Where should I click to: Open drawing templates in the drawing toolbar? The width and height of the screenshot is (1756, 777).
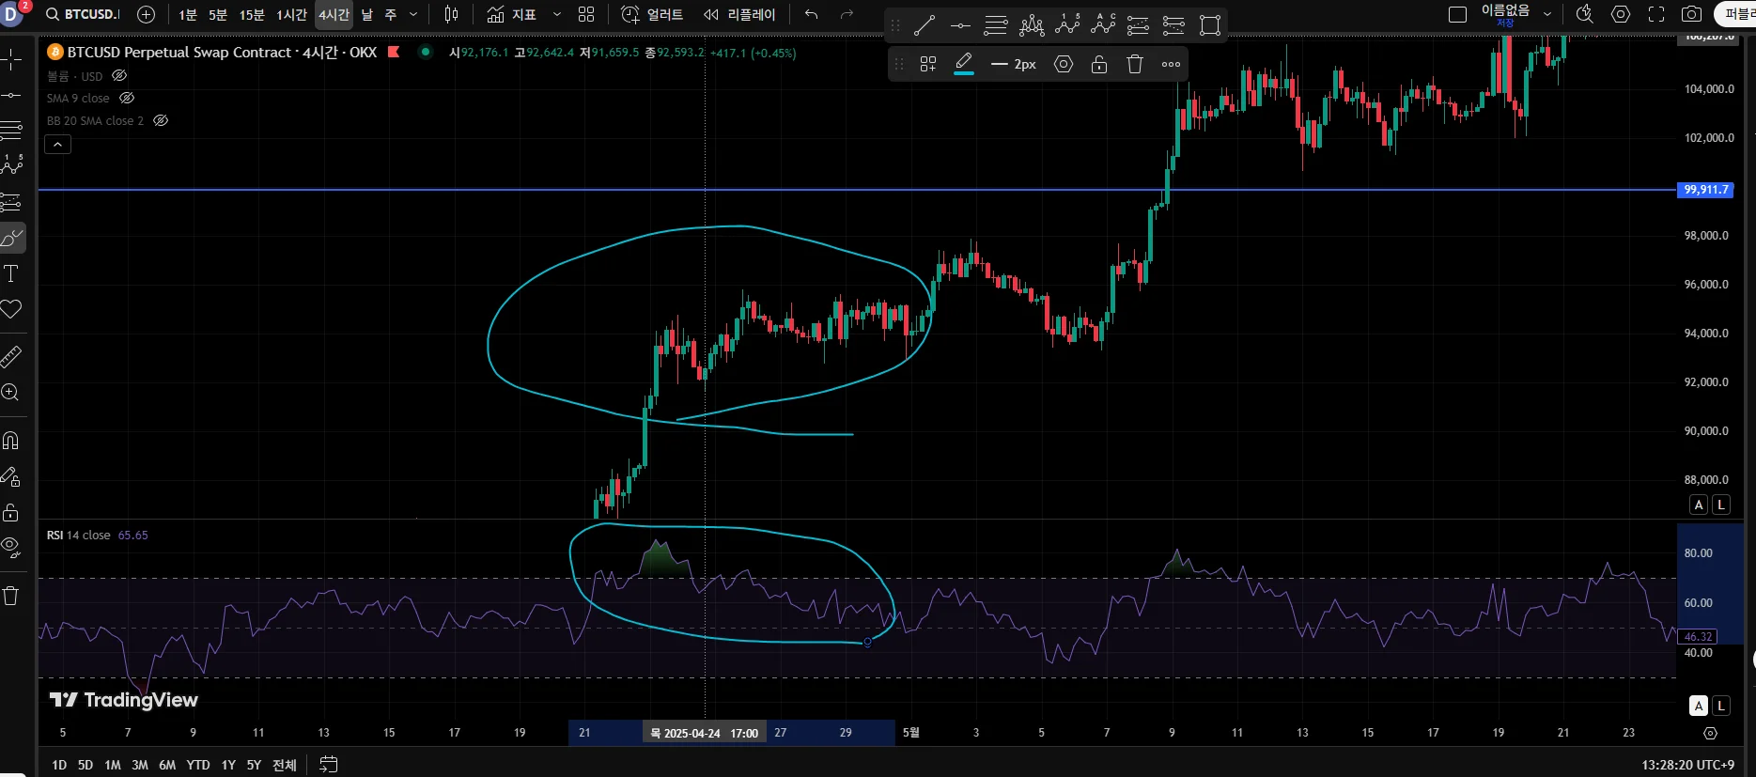tap(928, 64)
